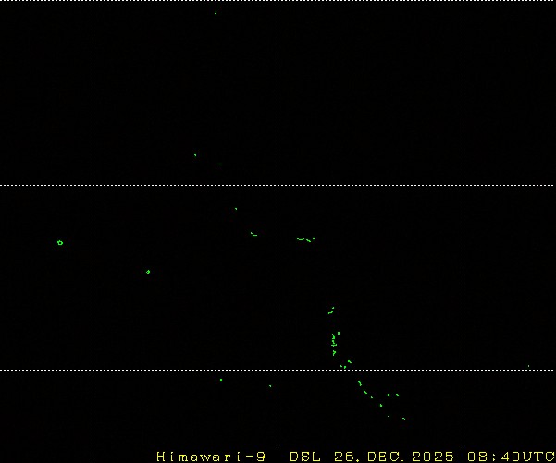Click the upper-right grid line intersection
This screenshot has height=463, width=556.
point(463,185)
